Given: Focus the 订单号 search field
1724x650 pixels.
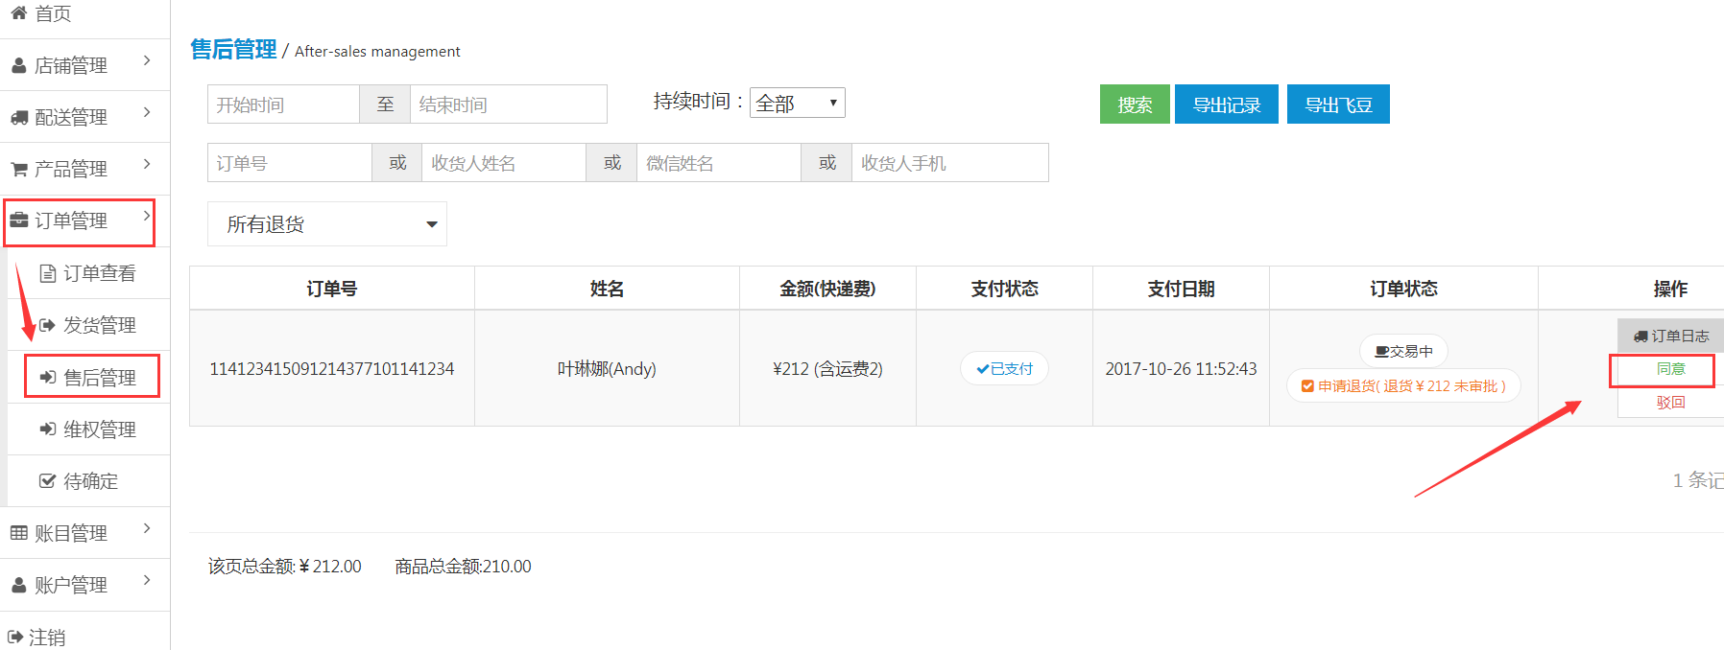Looking at the screenshot, I should 290,163.
